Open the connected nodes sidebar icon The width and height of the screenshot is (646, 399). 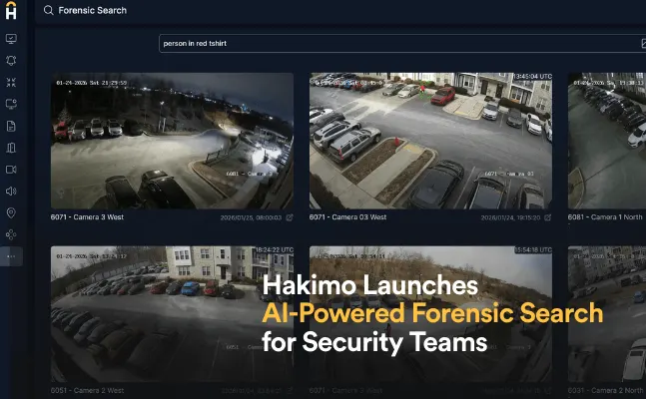[x=11, y=234]
